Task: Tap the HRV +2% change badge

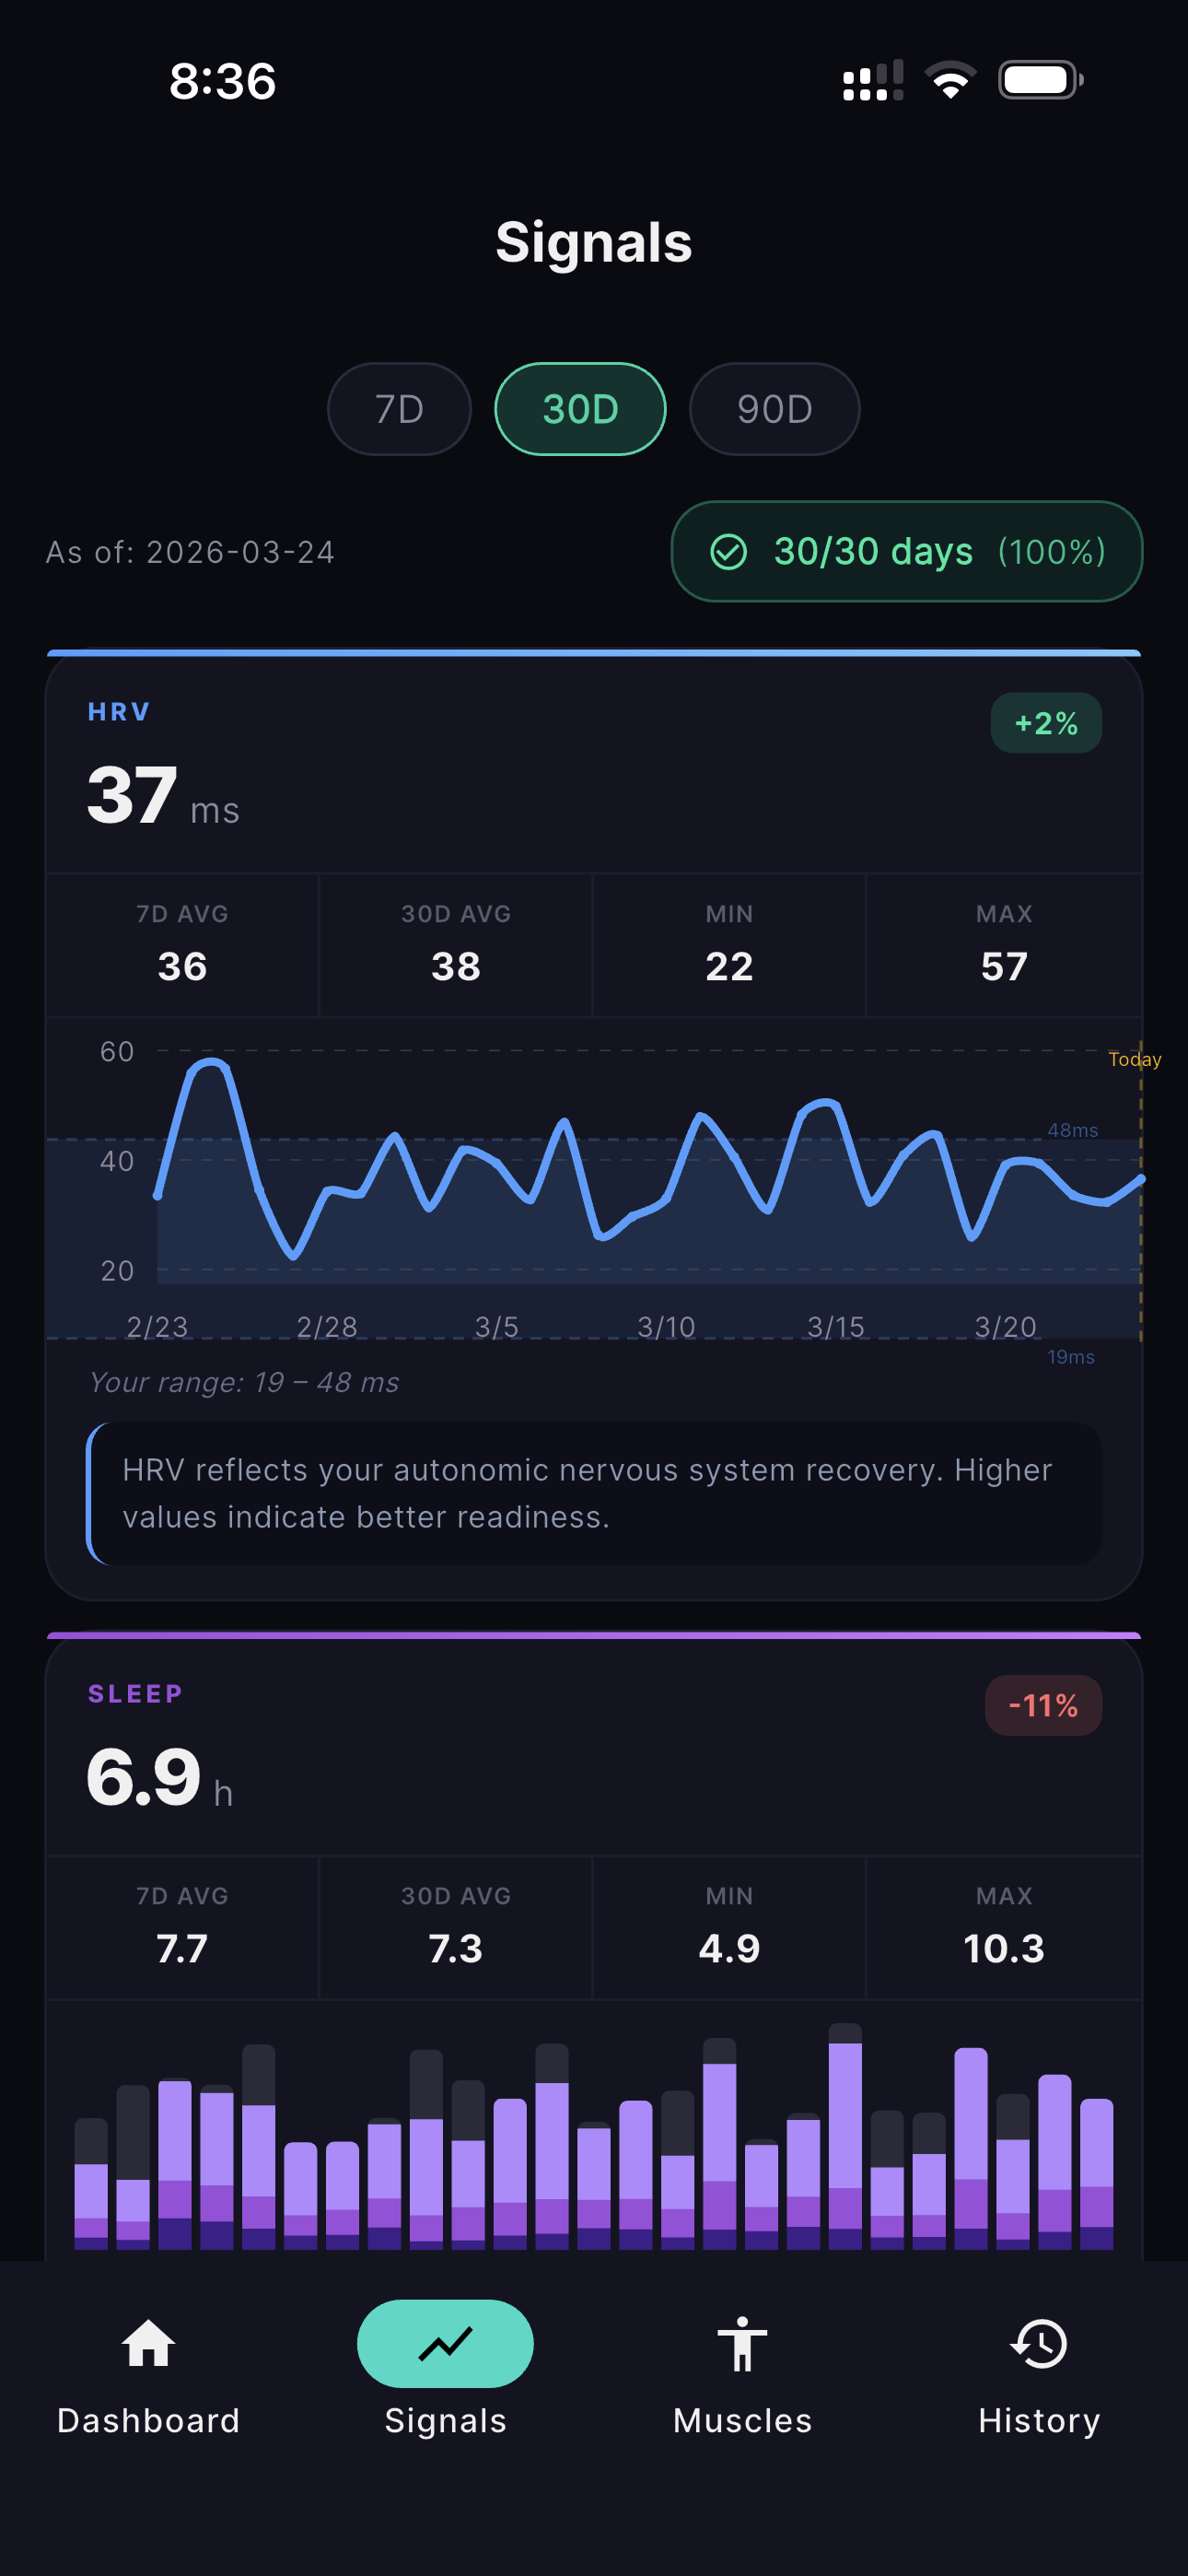Action: click(1045, 723)
